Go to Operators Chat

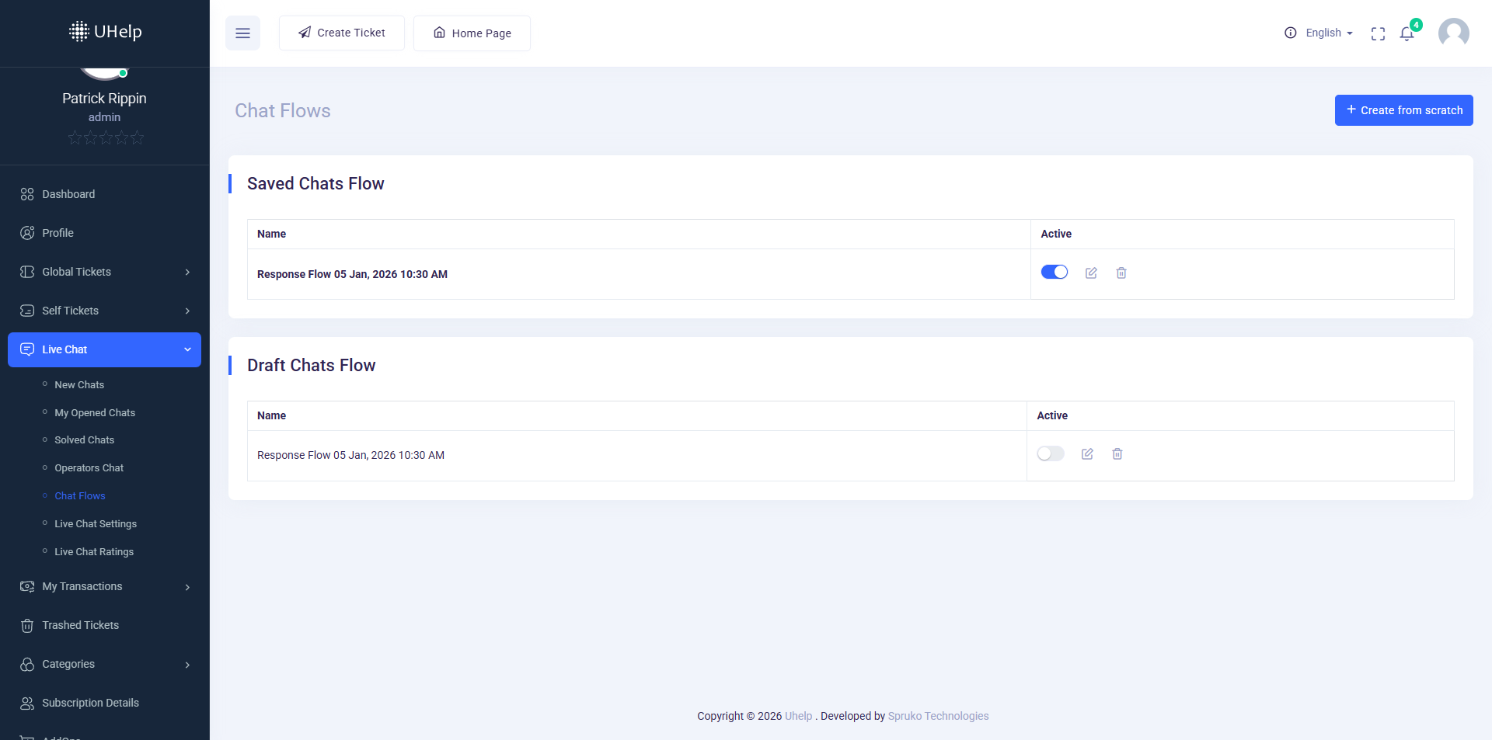(89, 468)
